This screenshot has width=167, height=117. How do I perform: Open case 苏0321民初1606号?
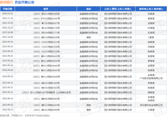pos(46,13)
